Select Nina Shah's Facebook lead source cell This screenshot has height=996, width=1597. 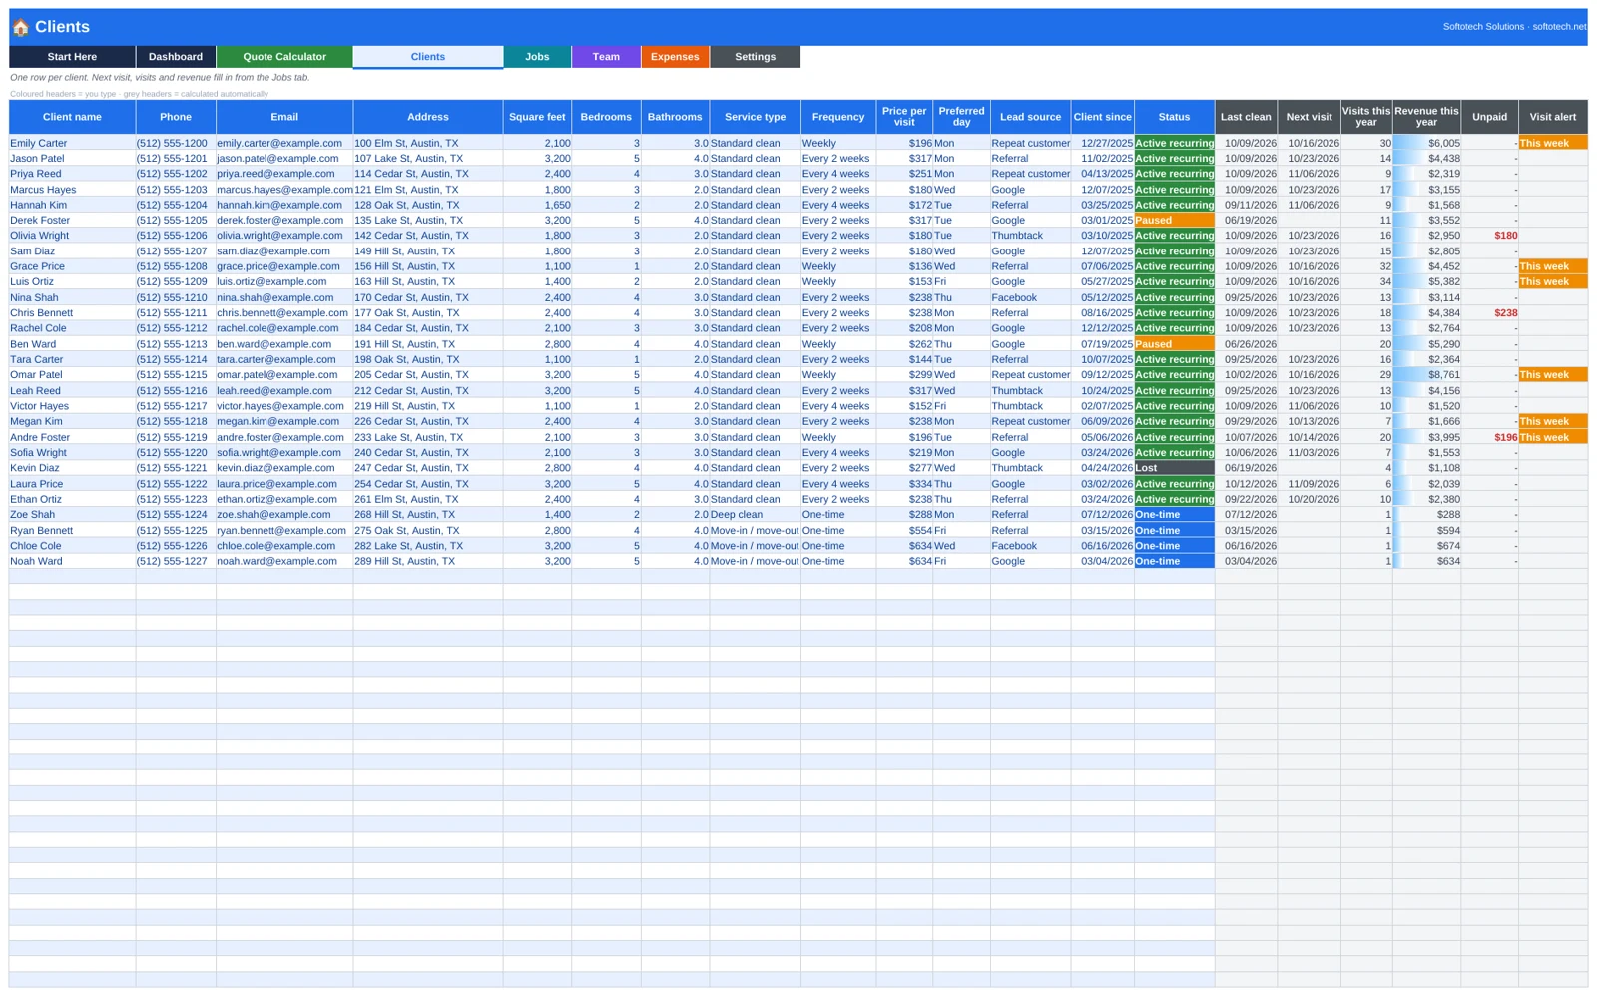1030,297
